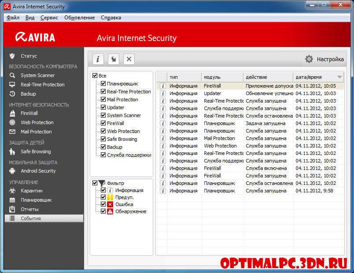
Task: Uncheck the Все checkbox
Action: pos(95,76)
